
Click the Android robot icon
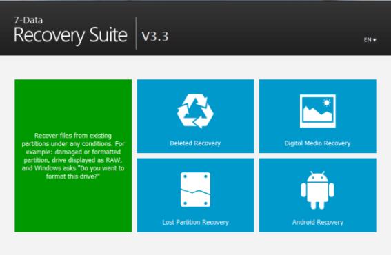pyautogui.click(x=317, y=190)
